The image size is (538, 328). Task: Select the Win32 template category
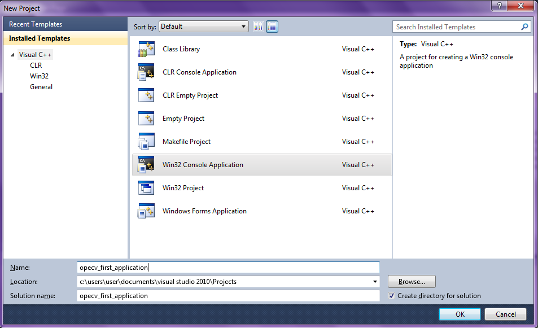(x=39, y=76)
